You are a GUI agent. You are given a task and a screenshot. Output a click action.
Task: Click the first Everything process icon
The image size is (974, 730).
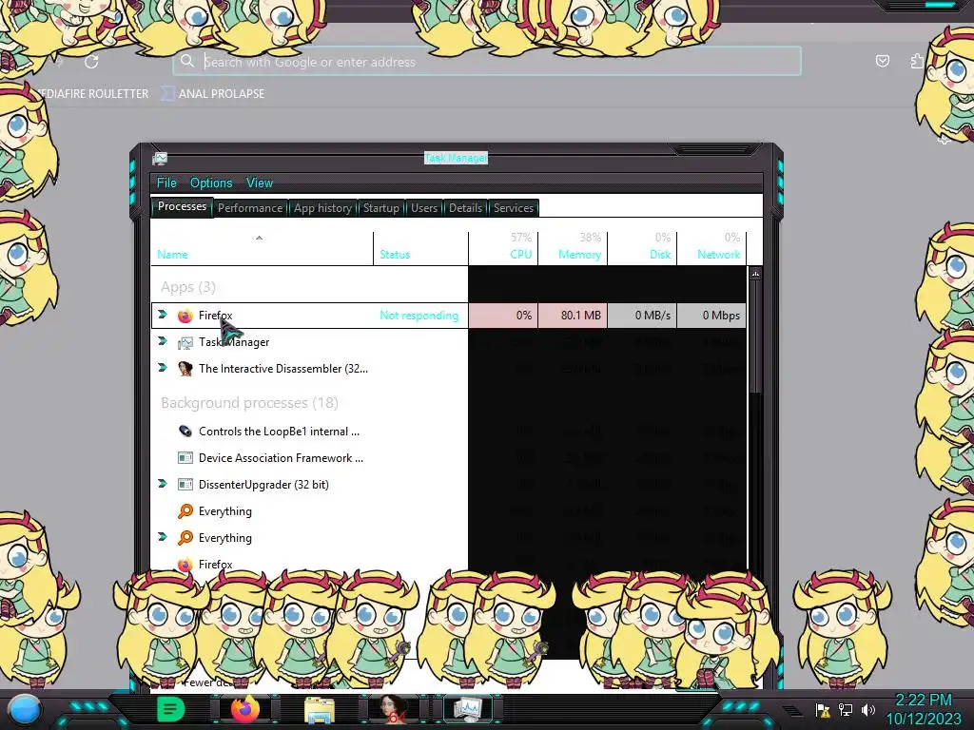[x=185, y=510]
